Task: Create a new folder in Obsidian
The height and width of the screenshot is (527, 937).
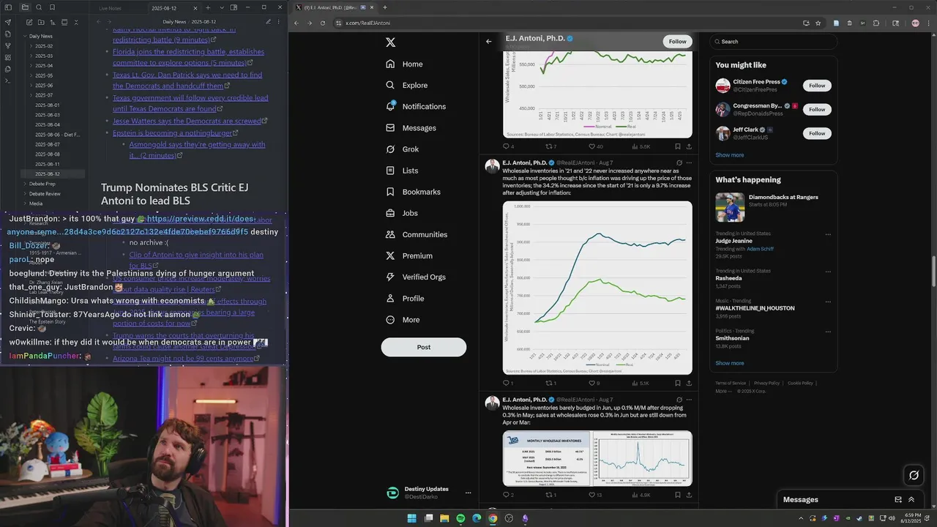Action: click(x=41, y=22)
